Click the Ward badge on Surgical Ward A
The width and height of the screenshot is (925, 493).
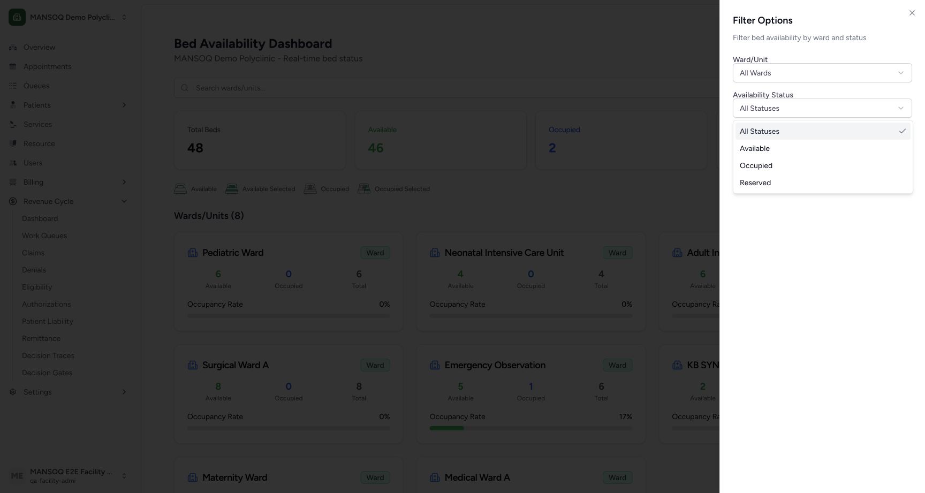click(x=375, y=365)
